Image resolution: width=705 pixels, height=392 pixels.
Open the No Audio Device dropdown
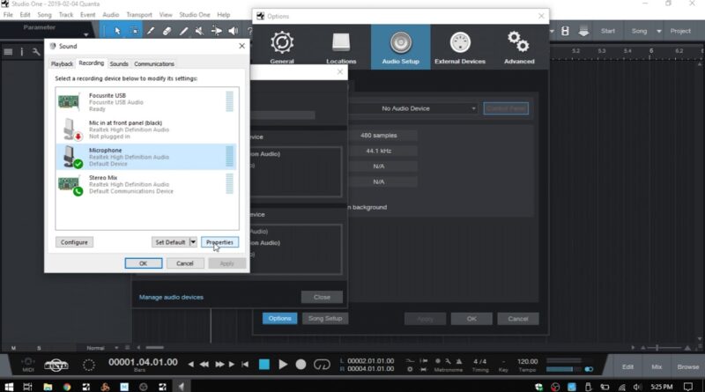click(x=414, y=108)
